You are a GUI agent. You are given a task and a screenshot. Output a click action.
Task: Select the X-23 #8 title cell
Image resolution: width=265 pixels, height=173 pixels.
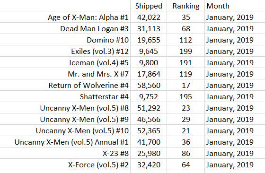click(x=65, y=153)
